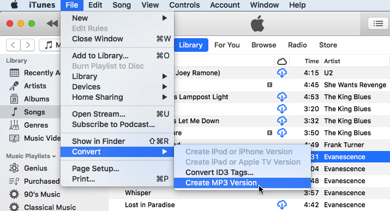Expand the New submenu
The width and height of the screenshot is (390, 211).
[x=164, y=18]
